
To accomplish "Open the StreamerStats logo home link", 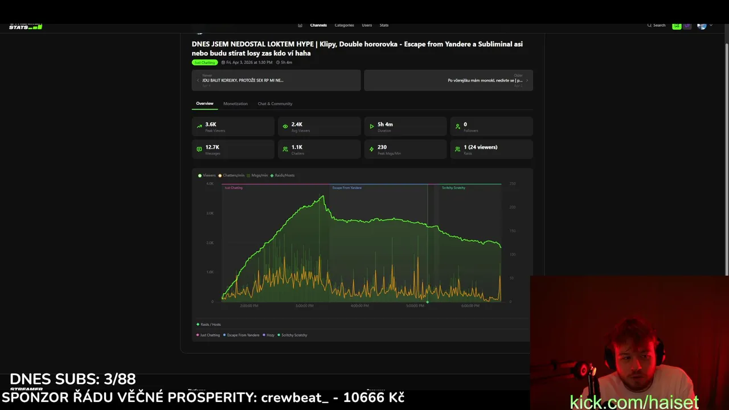I will pyautogui.click(x=26, y=26).
